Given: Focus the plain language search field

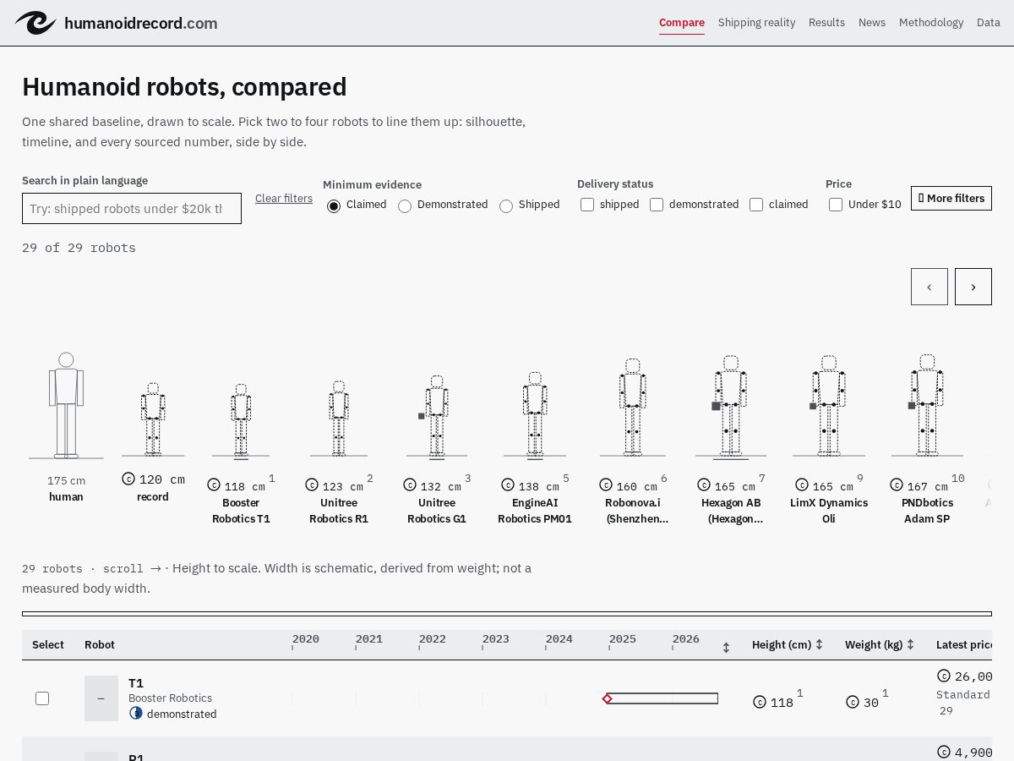Looking at the screenshot, I should (132, 209).
